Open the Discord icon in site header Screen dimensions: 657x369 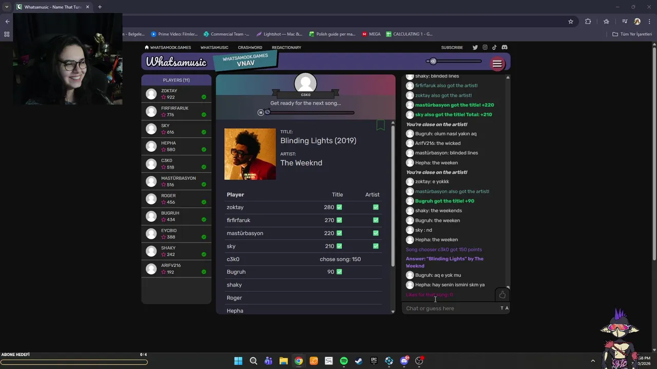point(505,47)
